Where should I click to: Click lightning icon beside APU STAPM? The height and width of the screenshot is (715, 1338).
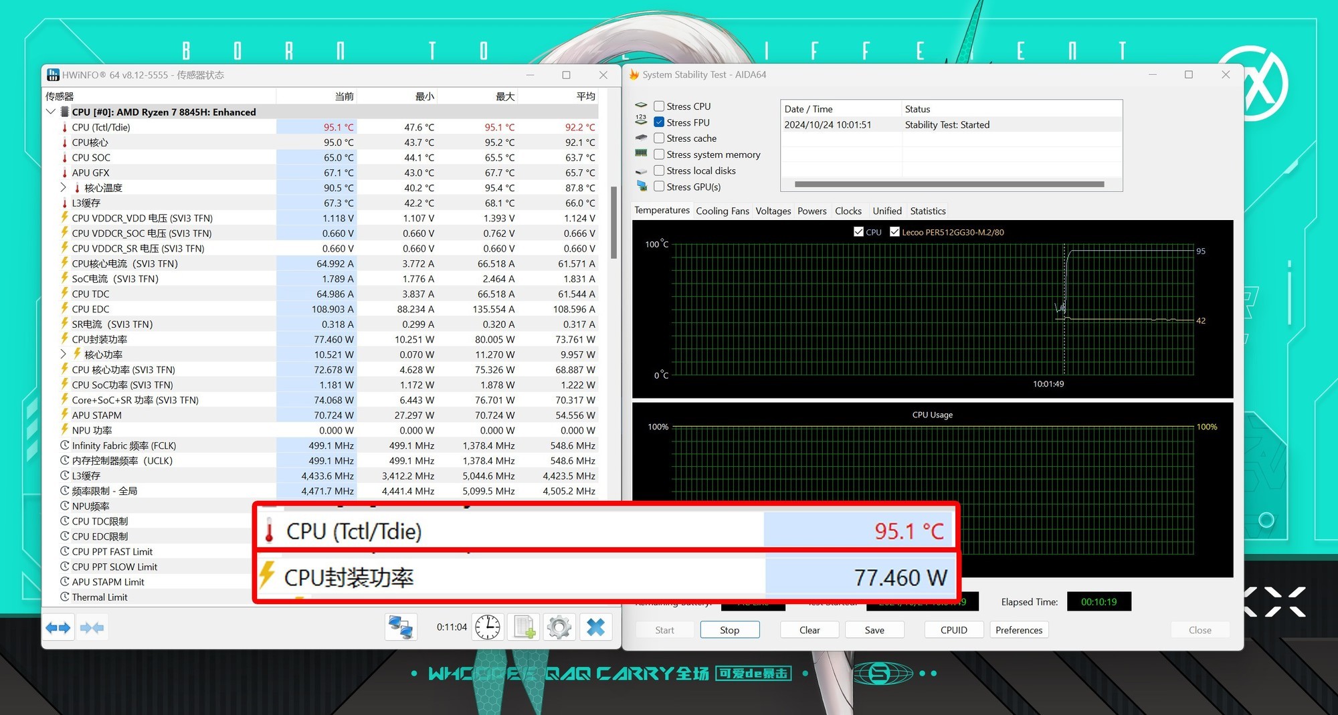(65, 415)
